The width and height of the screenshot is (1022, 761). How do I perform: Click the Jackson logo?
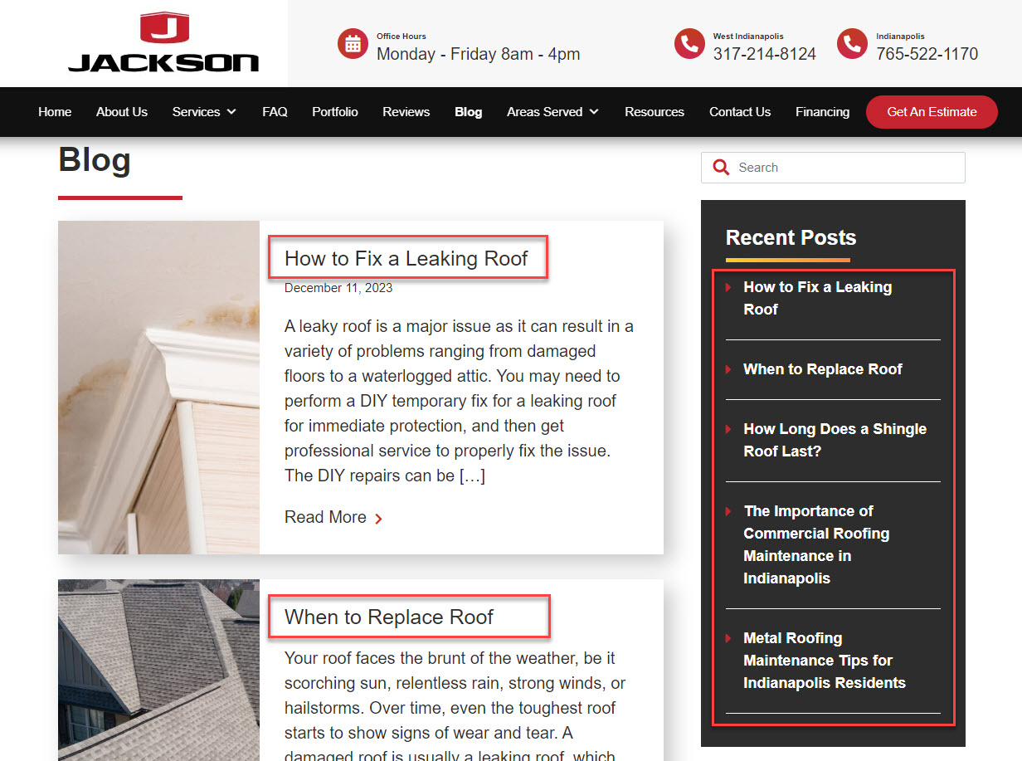tap(163, 42)
